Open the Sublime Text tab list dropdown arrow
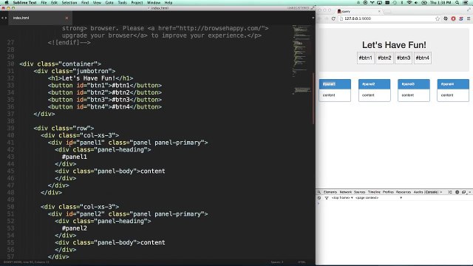This screenshot has width=473, height=266. coord(313,18)
